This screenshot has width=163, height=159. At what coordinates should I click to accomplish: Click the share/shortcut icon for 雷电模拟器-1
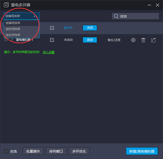pyautogui.click(x=153, y=40)
